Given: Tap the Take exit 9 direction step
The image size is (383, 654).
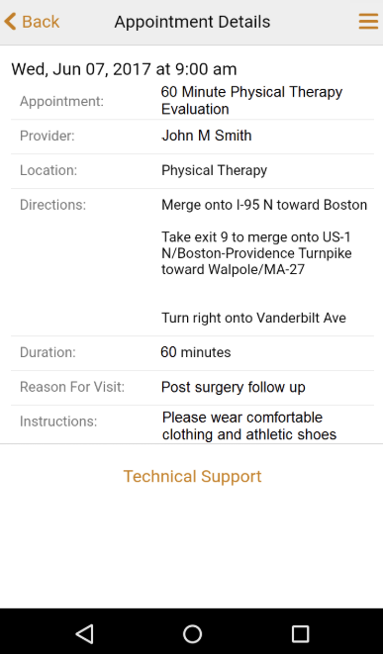Looking at the screenshot, I should click(x=256, y=253).
